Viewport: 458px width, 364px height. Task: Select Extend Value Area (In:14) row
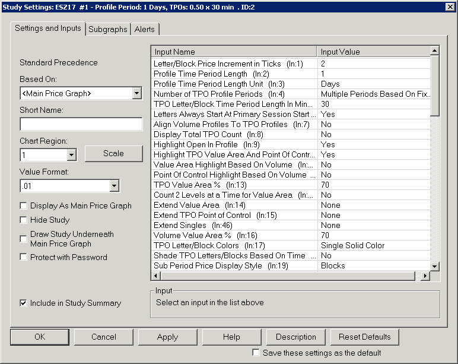coord(291,205)
